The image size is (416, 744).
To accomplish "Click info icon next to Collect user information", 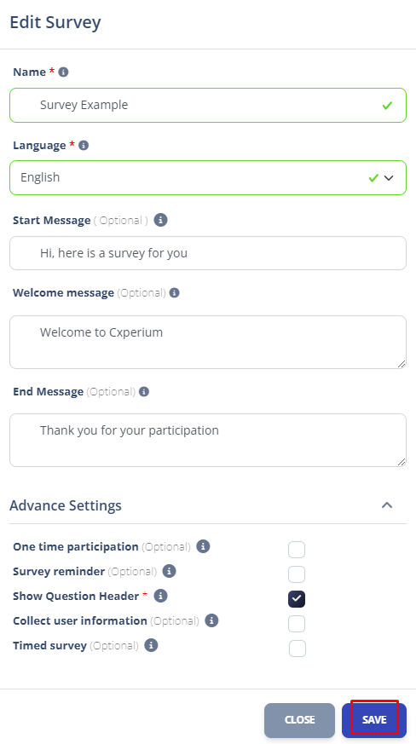I will point(211,620).
